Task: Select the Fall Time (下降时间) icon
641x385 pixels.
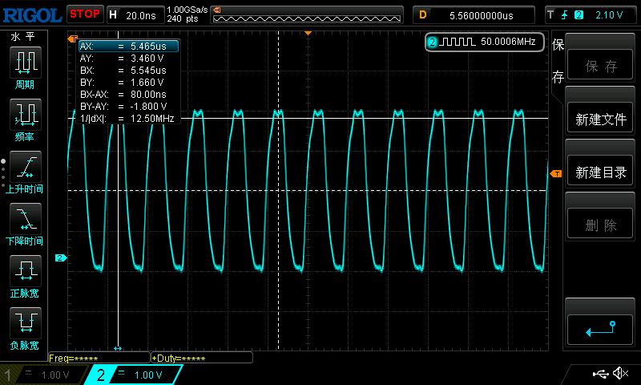Action: coord(26,221)
